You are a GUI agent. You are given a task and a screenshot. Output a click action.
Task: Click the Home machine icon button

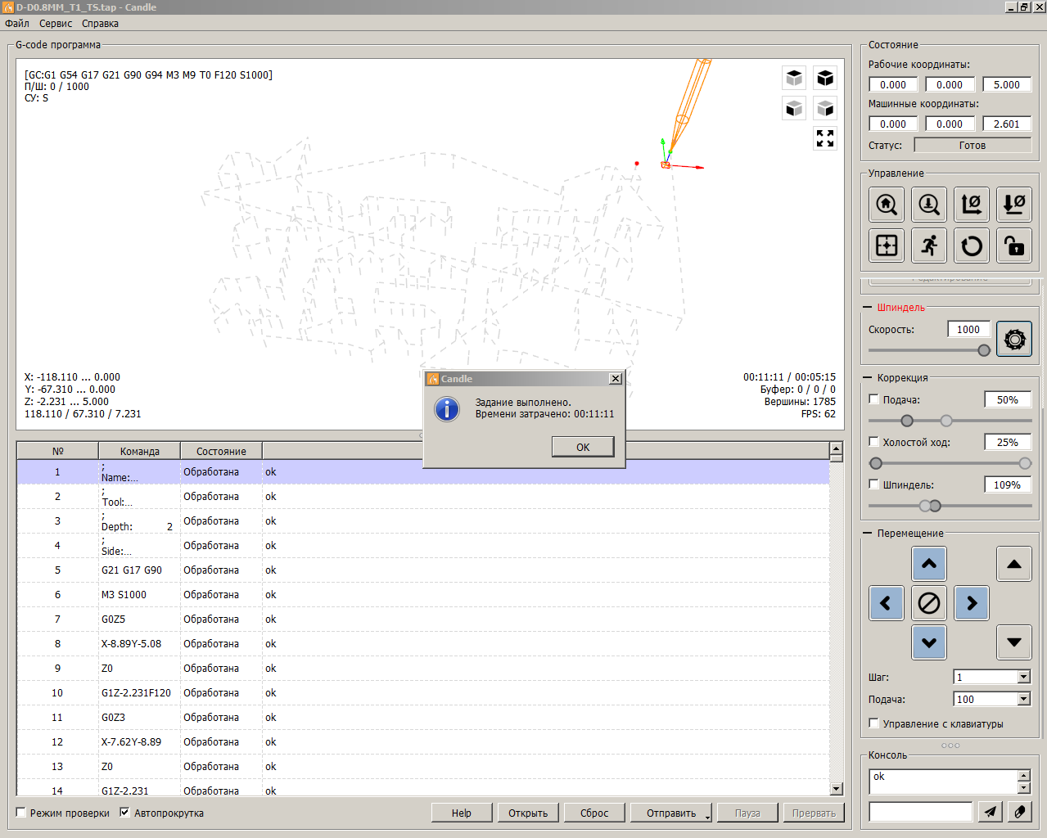887,205
